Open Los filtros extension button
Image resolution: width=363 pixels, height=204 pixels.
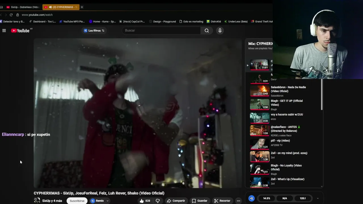[x=94, y=31]
